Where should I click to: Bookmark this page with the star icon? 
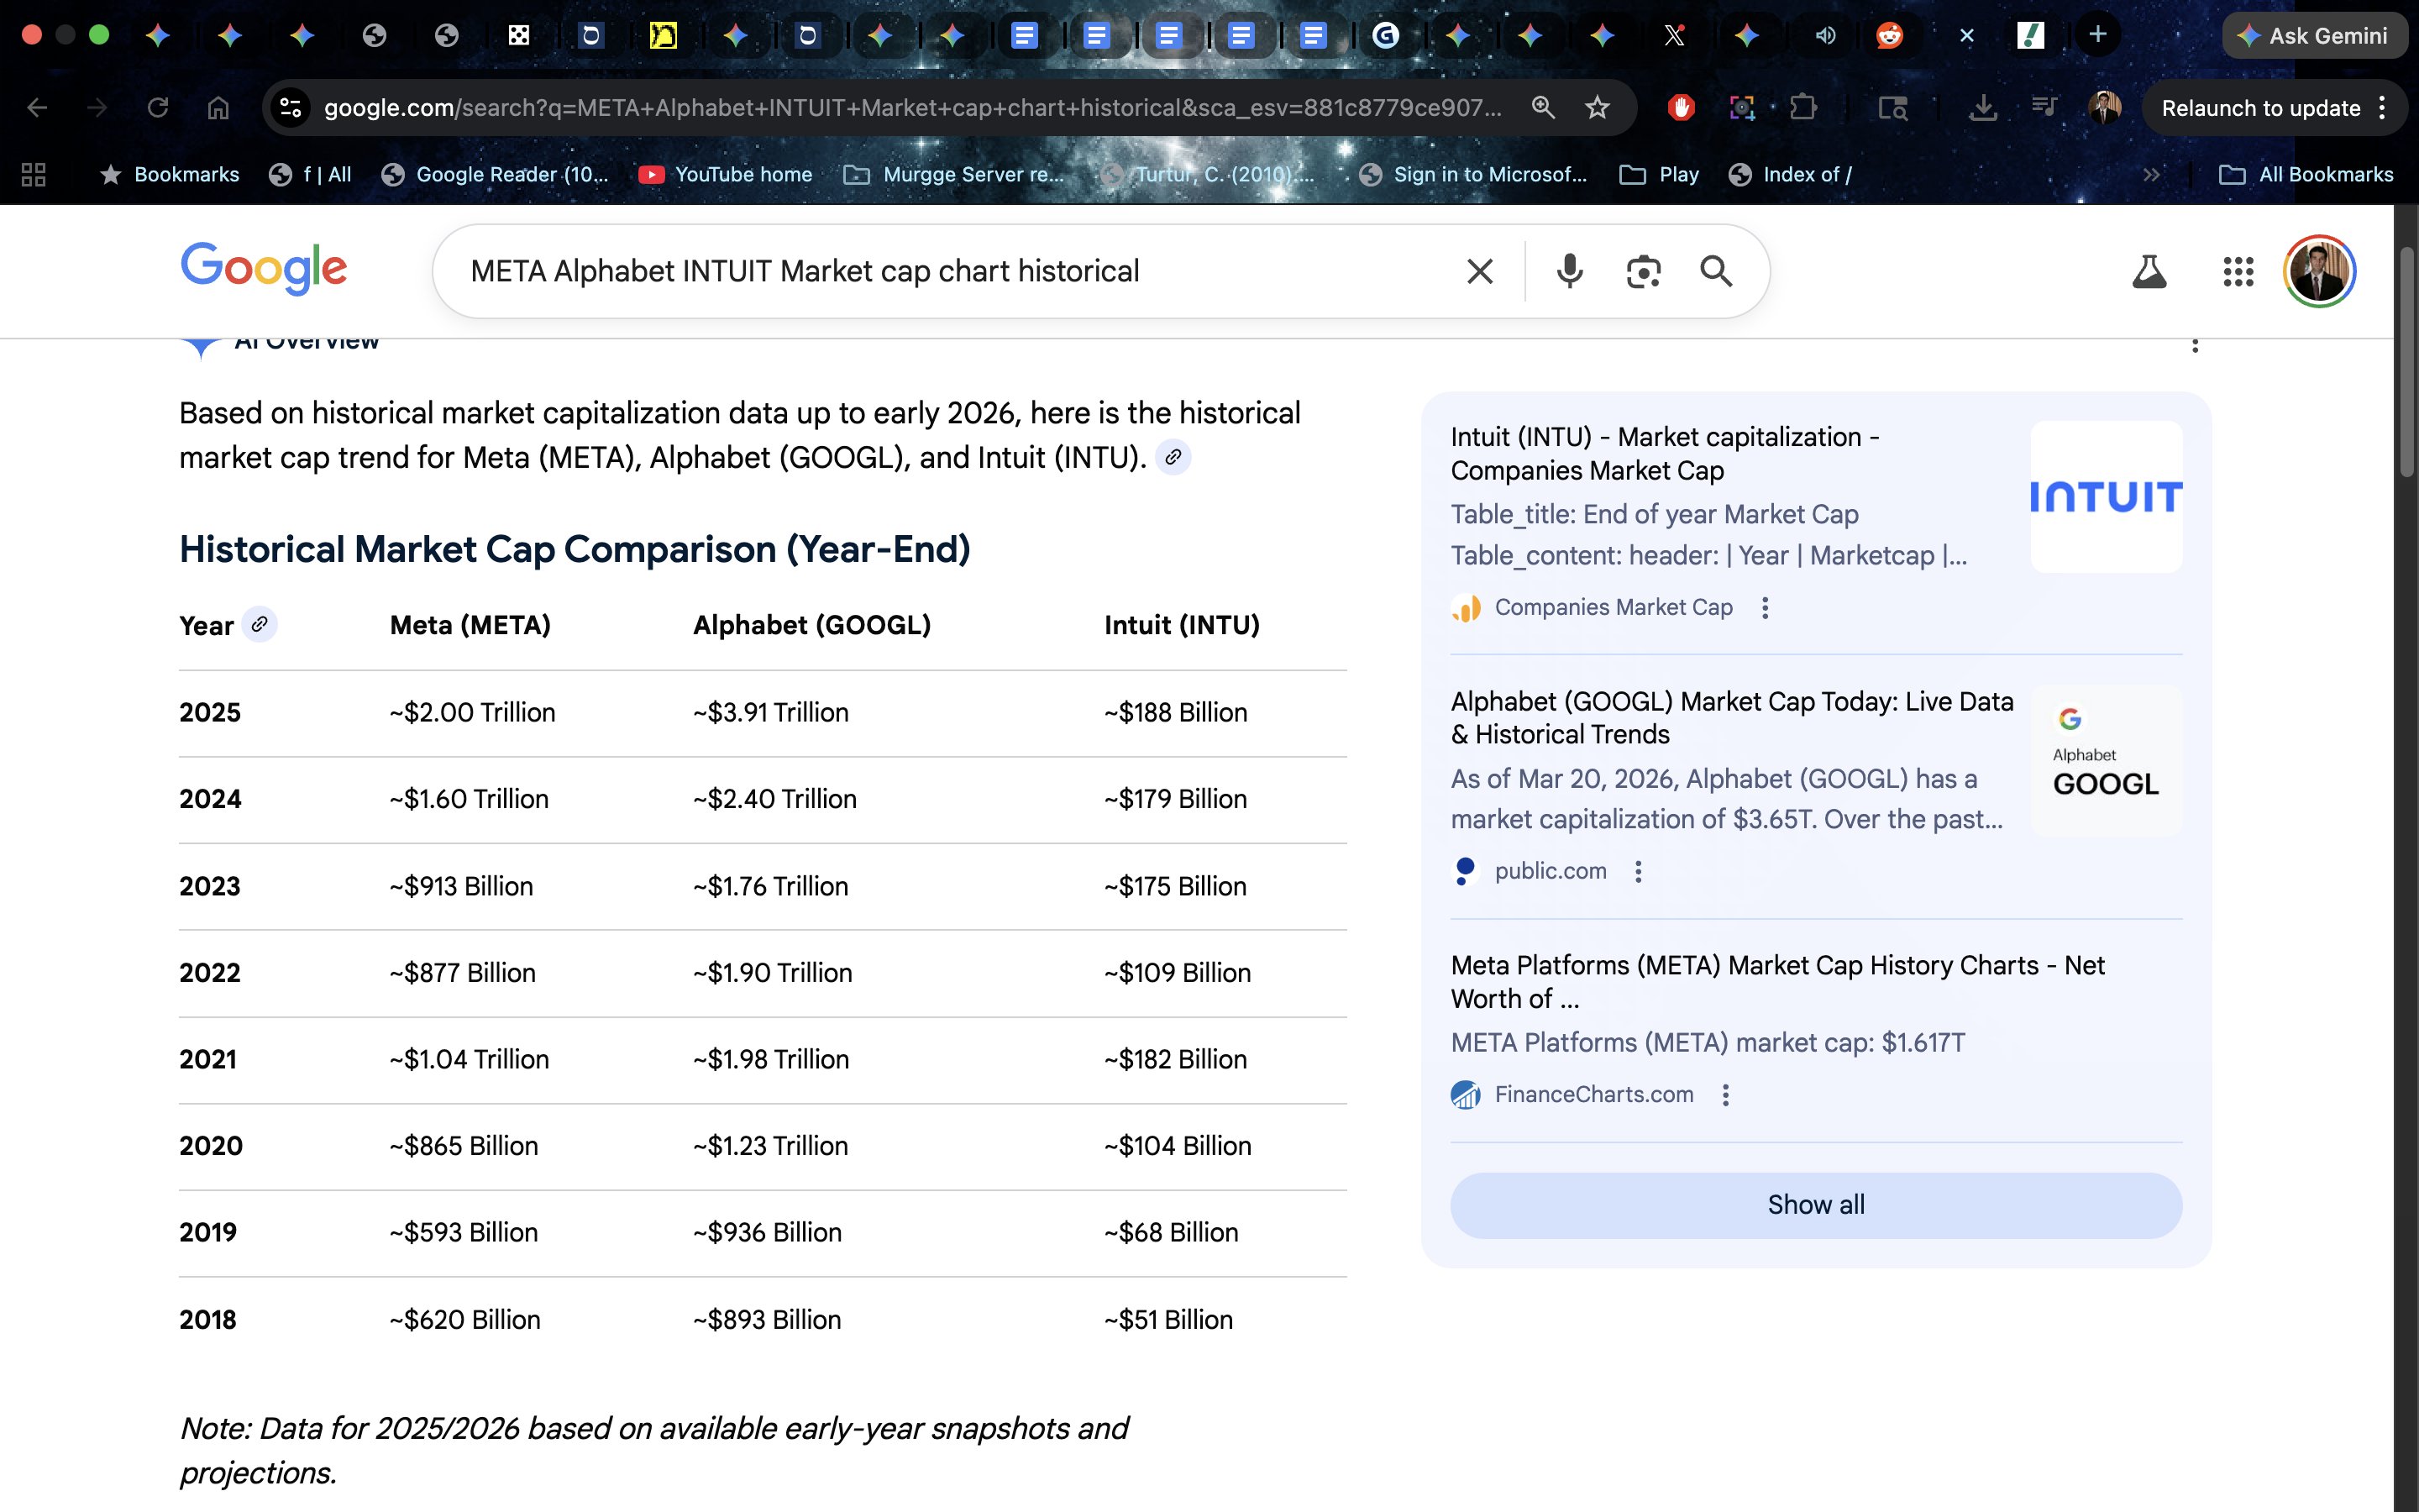pyautogui.click(x=1598, y=108)
